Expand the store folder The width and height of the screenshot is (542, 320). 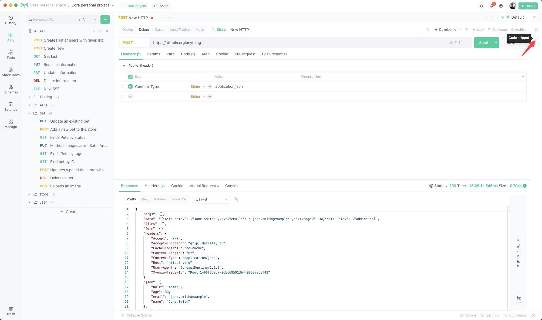[29, 194]
